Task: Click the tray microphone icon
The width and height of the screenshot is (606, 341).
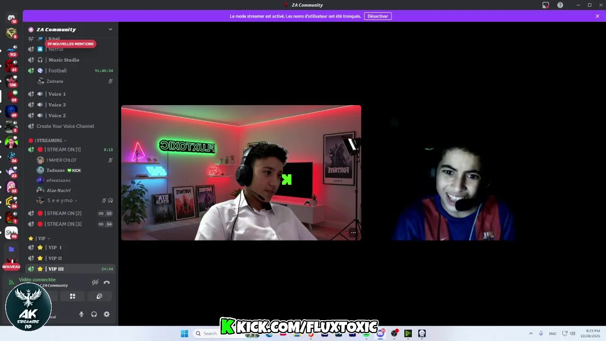Action: pos(541,333)
